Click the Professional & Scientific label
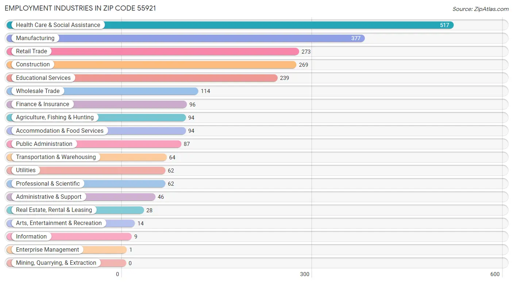 pos(48,183)
